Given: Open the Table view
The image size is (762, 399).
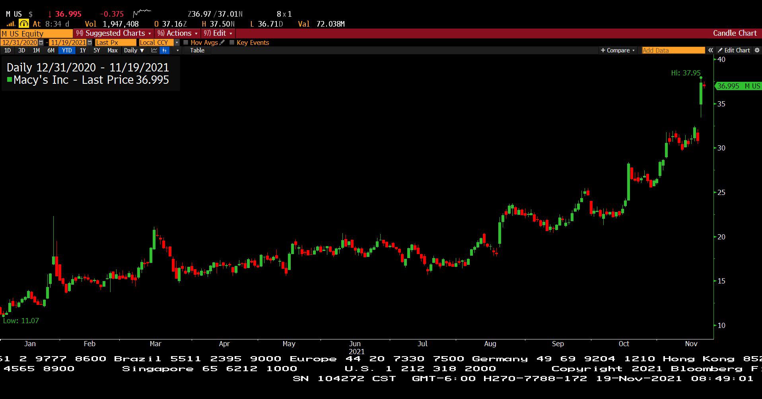Looking at the screenshot, I should 197,50.
